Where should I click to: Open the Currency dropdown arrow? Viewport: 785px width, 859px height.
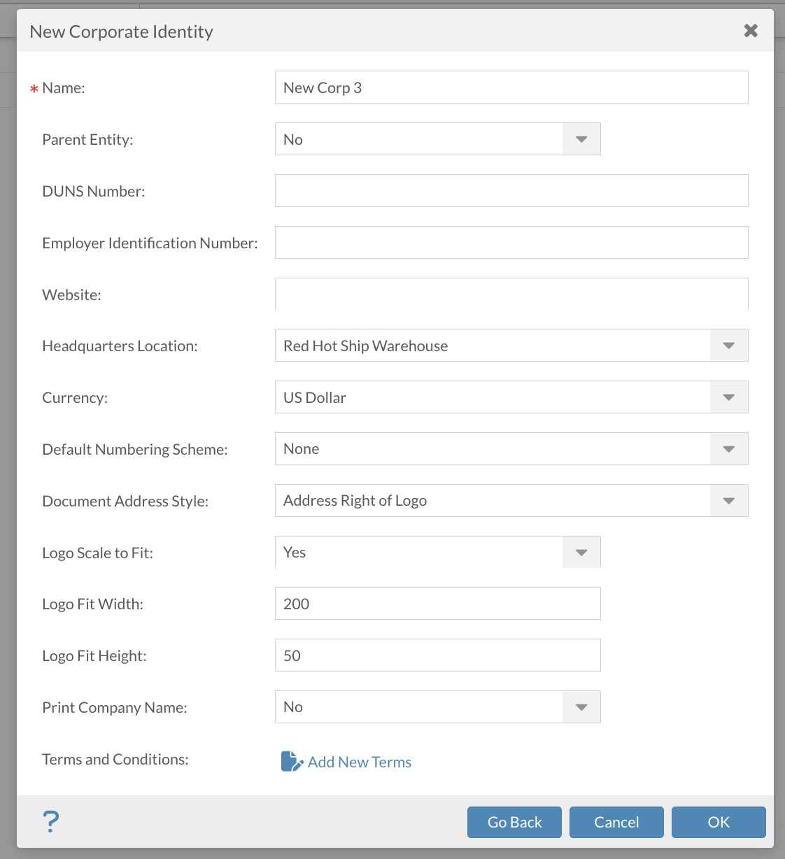coord(728,397)
